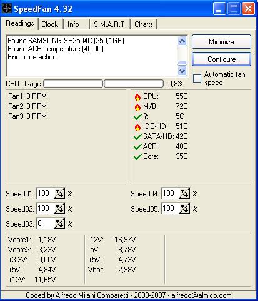Click the ACPI green checkmark icon
The width and height of the screenshot is (258, 301).
point(137,147)
